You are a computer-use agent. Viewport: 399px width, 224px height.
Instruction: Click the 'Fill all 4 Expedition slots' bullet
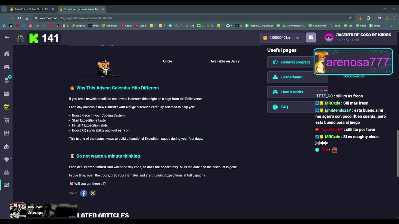90,125
